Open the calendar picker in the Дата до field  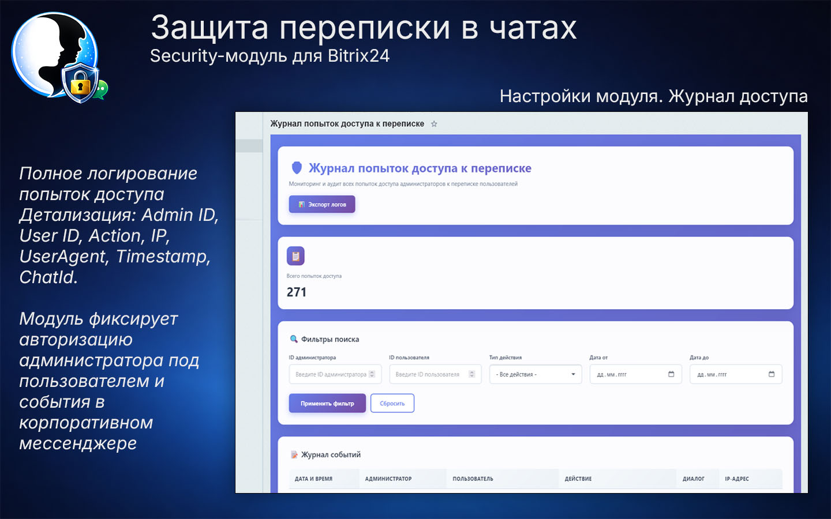(772, 374)
